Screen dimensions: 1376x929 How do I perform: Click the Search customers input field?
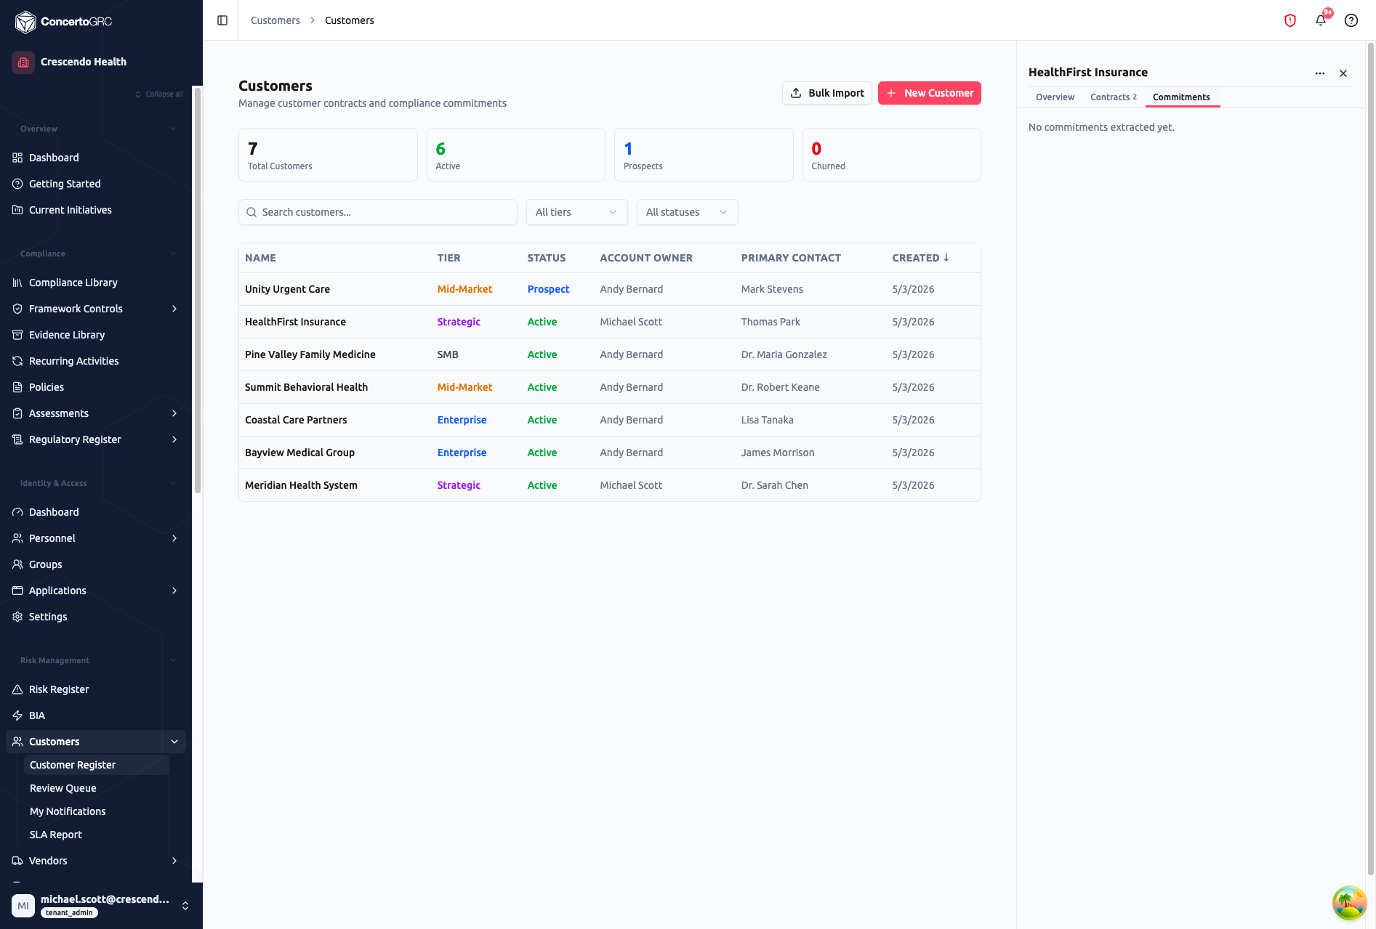click(378, 212)
